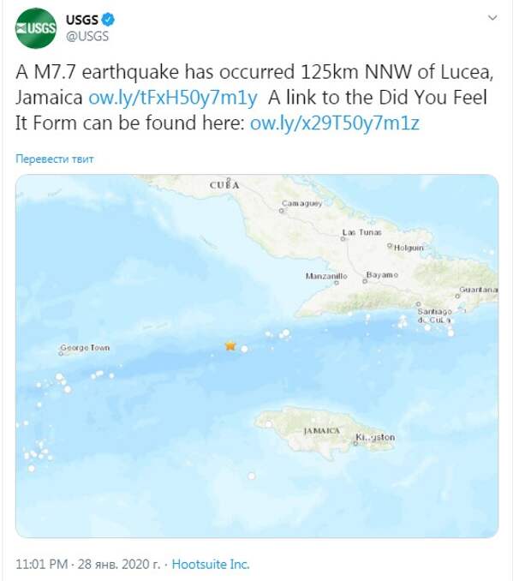Open the tweet options chevron

492,18
